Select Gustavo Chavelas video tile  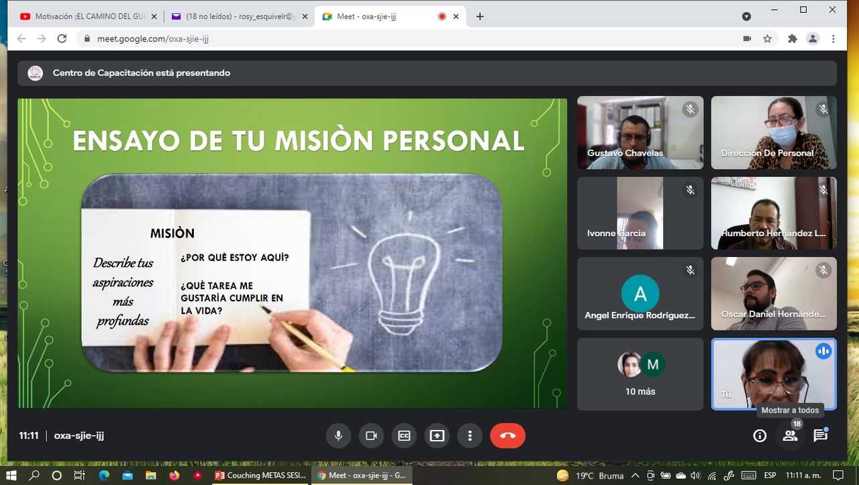click(x=640, y=133)
